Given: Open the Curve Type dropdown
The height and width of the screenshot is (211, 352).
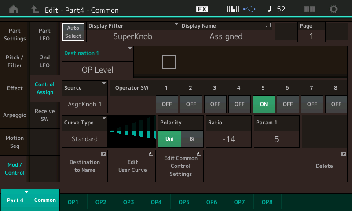Looking at the screenshot, I should (x=85, y=131).
